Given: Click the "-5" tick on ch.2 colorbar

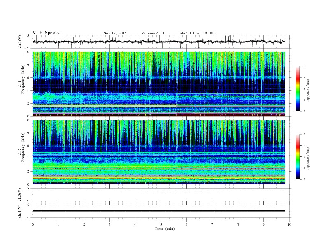Looking at the screenshot, I should click(x=304, y=156).
